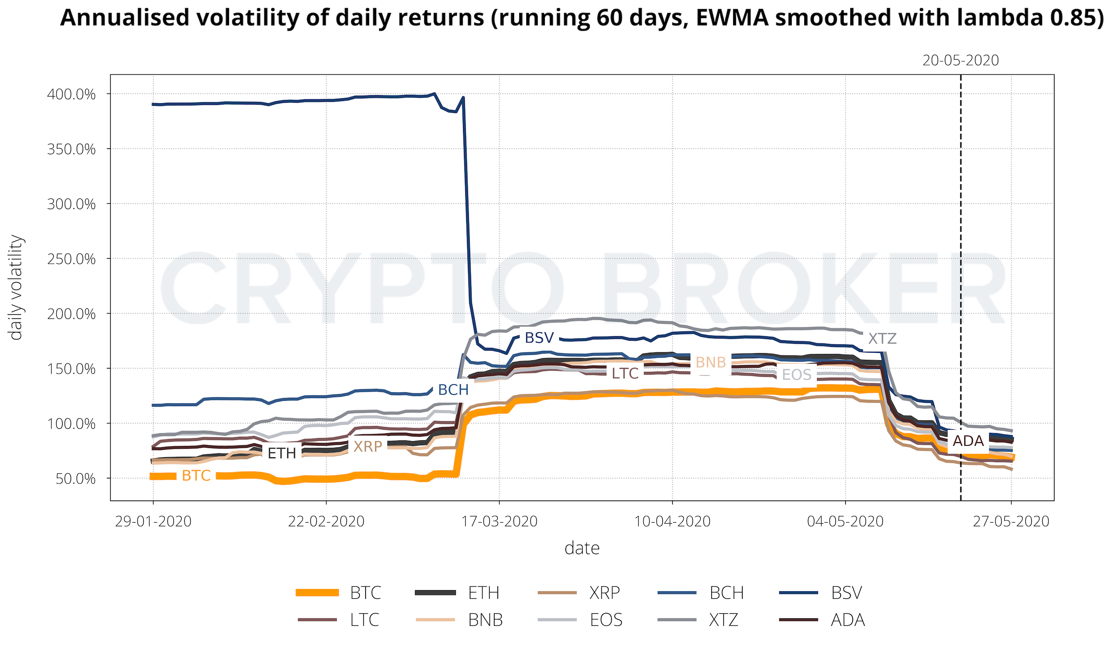Click the brown XRP legend line swatch

[x=557, y=593]
